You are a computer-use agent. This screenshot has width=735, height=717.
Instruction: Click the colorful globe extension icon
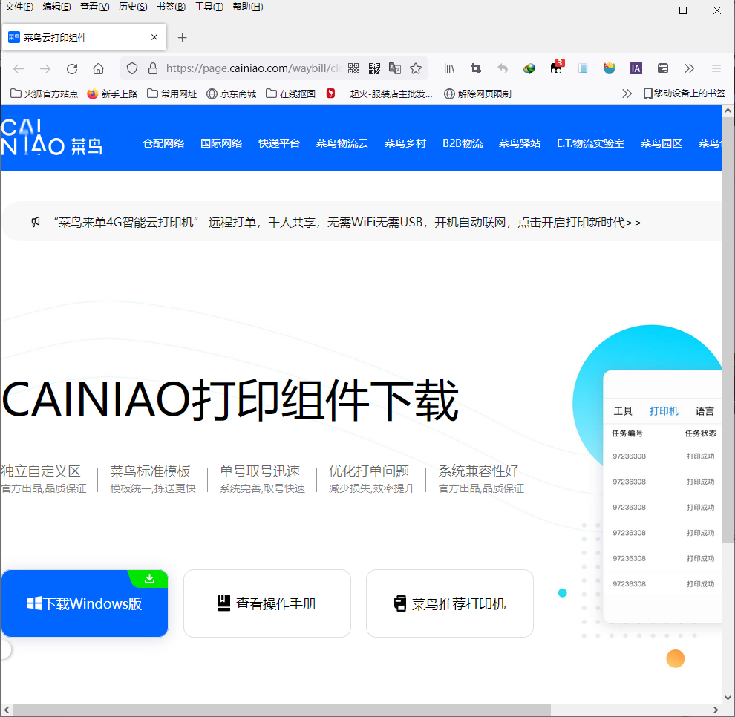529,69
